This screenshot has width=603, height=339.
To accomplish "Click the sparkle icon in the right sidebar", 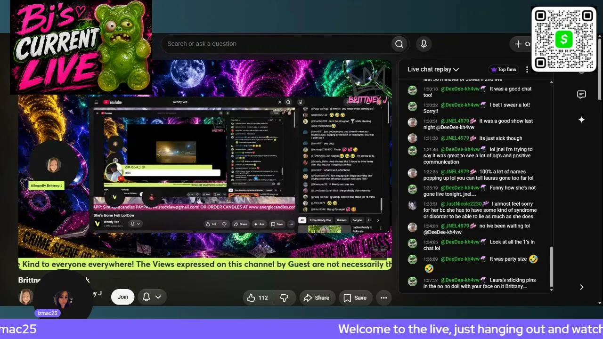I will click(581, 120).
